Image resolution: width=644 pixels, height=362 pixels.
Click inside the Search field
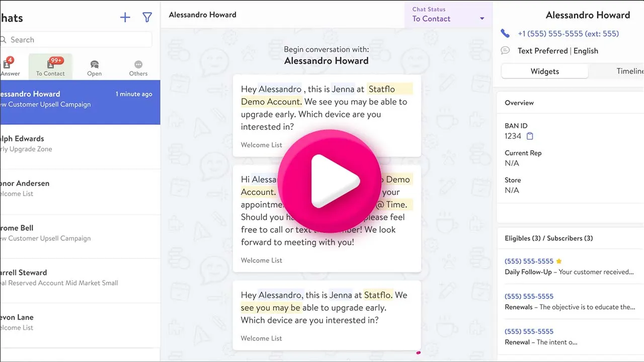click(x=75, y=39)
